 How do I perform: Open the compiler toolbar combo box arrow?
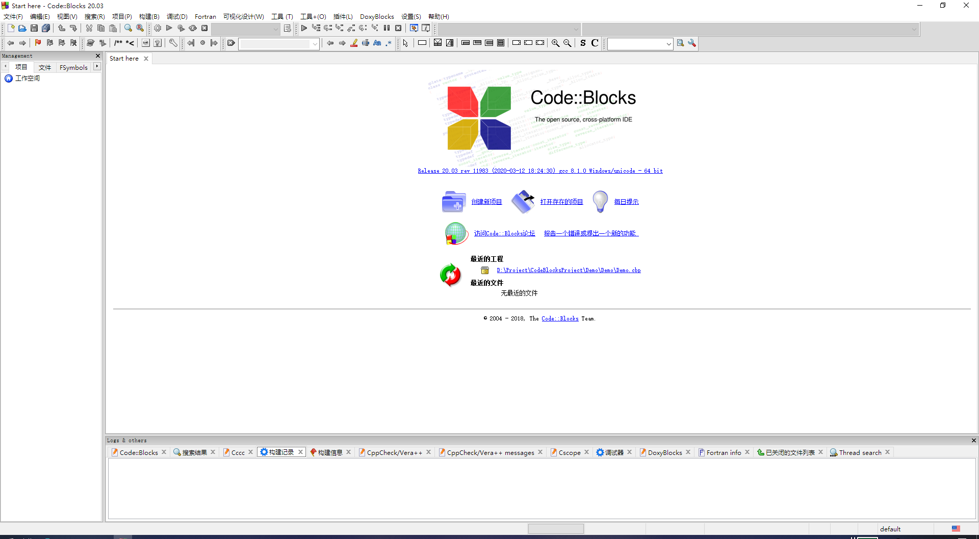tap(575, 29)
